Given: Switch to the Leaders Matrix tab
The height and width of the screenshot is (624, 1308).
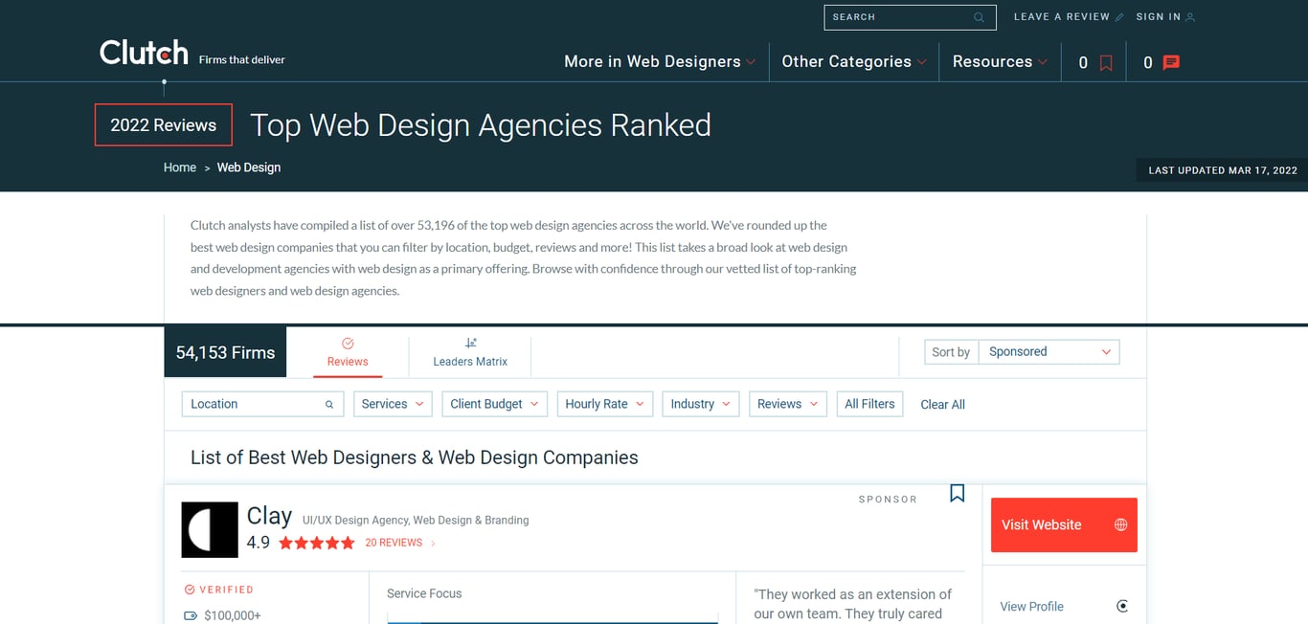Looking at the screenshot, I should pos(469,353).
